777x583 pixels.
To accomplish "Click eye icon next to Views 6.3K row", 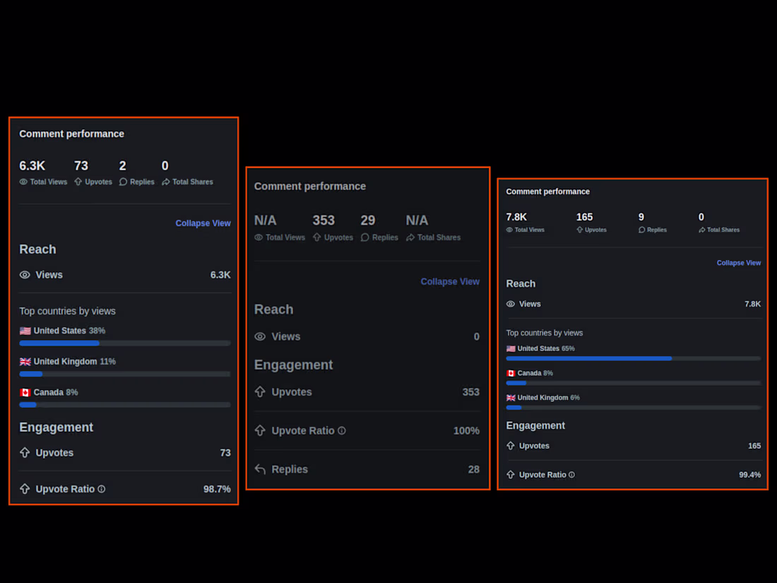I will [25, 275].
